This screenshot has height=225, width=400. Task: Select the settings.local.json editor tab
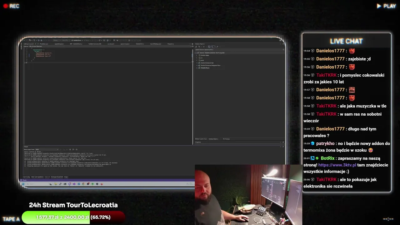tap(29, 44)
